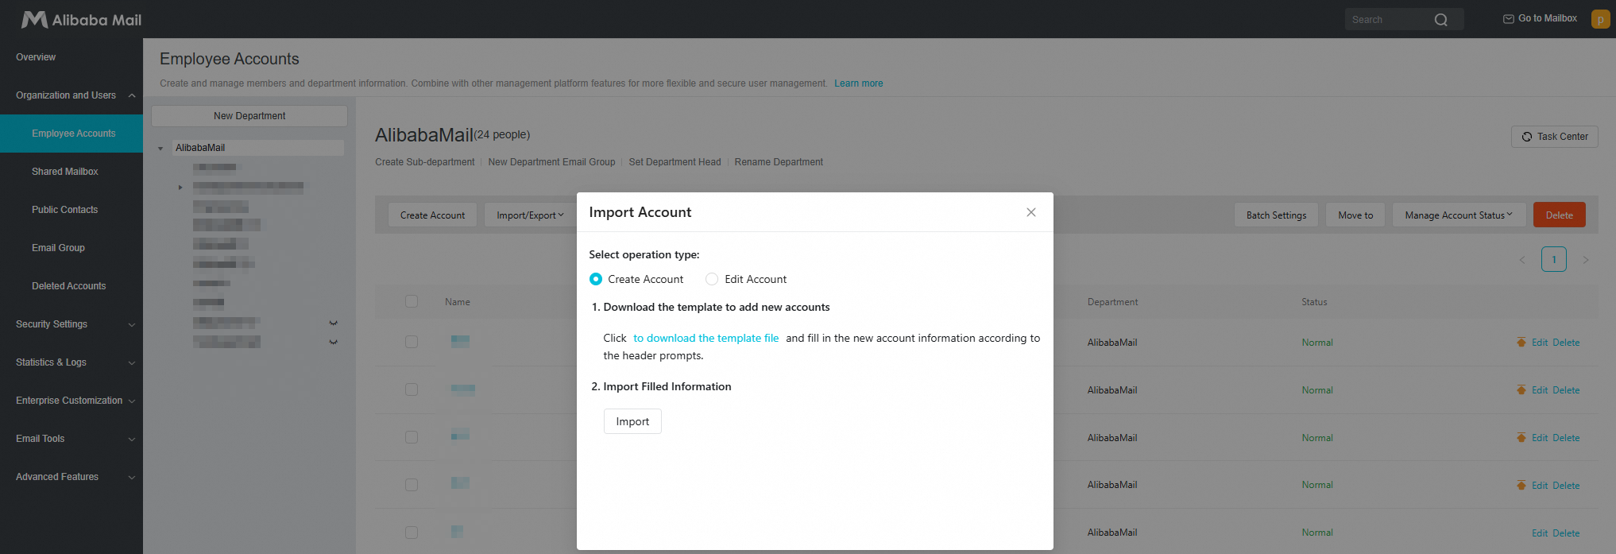Open the Import/Export dropdown
Viewport: 1616px width, 554px height.
tap(530, 215)
